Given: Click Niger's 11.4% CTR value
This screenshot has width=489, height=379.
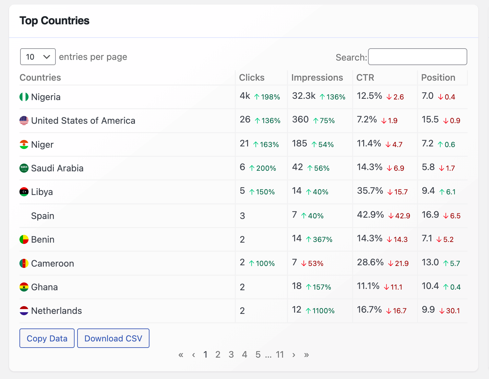Looking at the screenshot, I should (369, 144).
